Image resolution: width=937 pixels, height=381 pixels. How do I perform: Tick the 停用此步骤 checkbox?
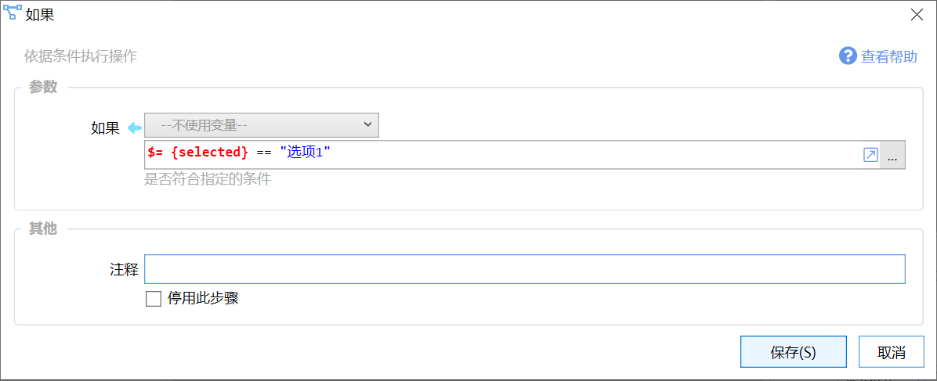(154, 299)
